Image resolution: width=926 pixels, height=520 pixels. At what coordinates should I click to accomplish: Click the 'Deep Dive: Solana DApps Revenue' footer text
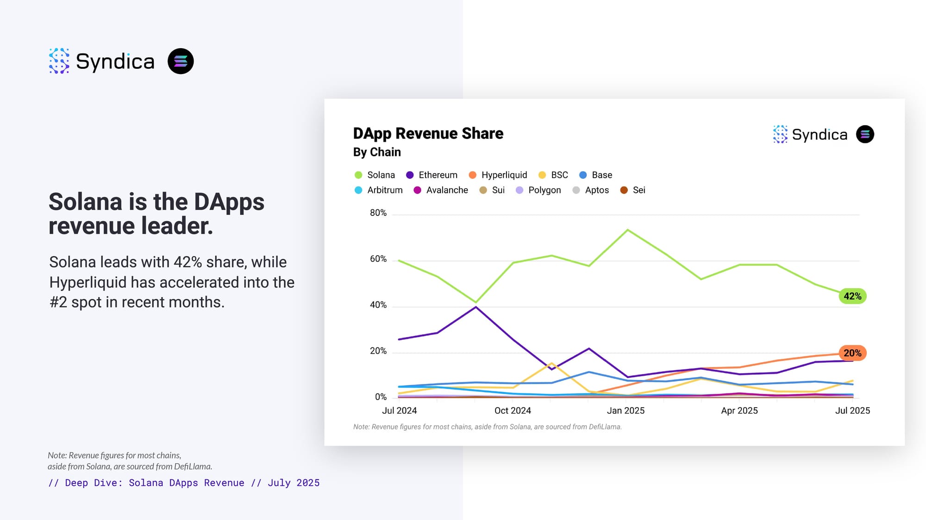[184, 483]
